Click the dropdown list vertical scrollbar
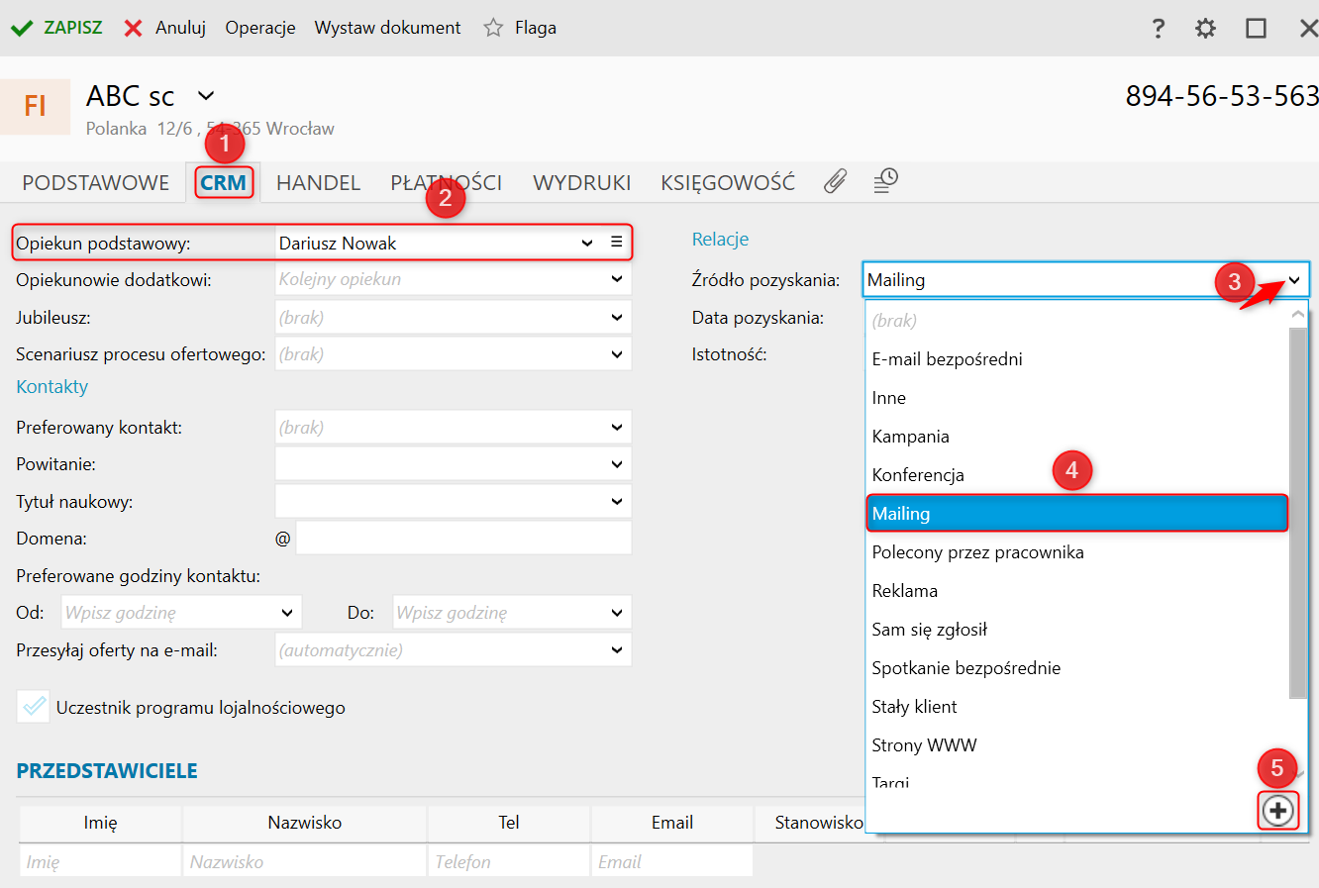The height and width of the screenshot is (888, 1319). (x=1297, y=513)
